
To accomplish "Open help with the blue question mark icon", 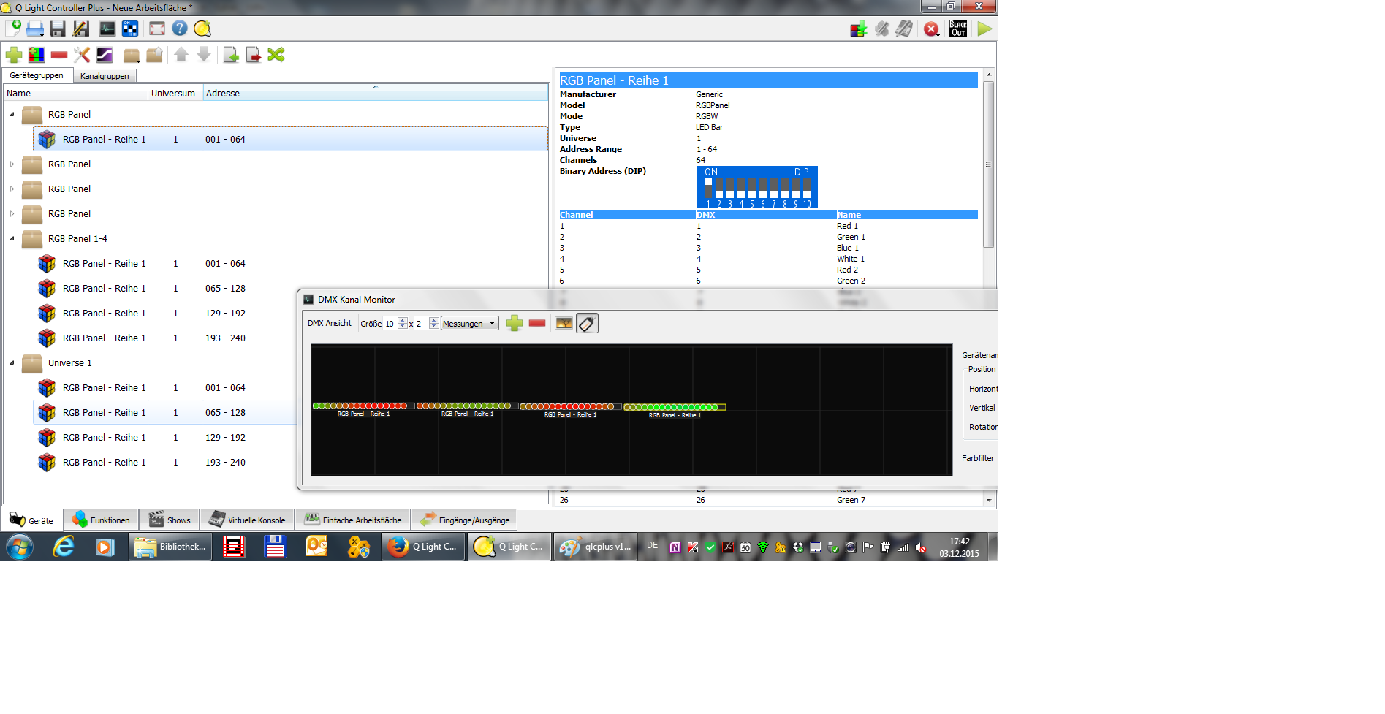I will click(x=180, y=29).
